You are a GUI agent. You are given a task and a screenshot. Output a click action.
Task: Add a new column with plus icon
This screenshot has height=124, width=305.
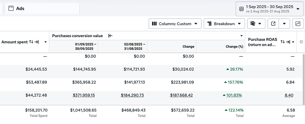301,42
